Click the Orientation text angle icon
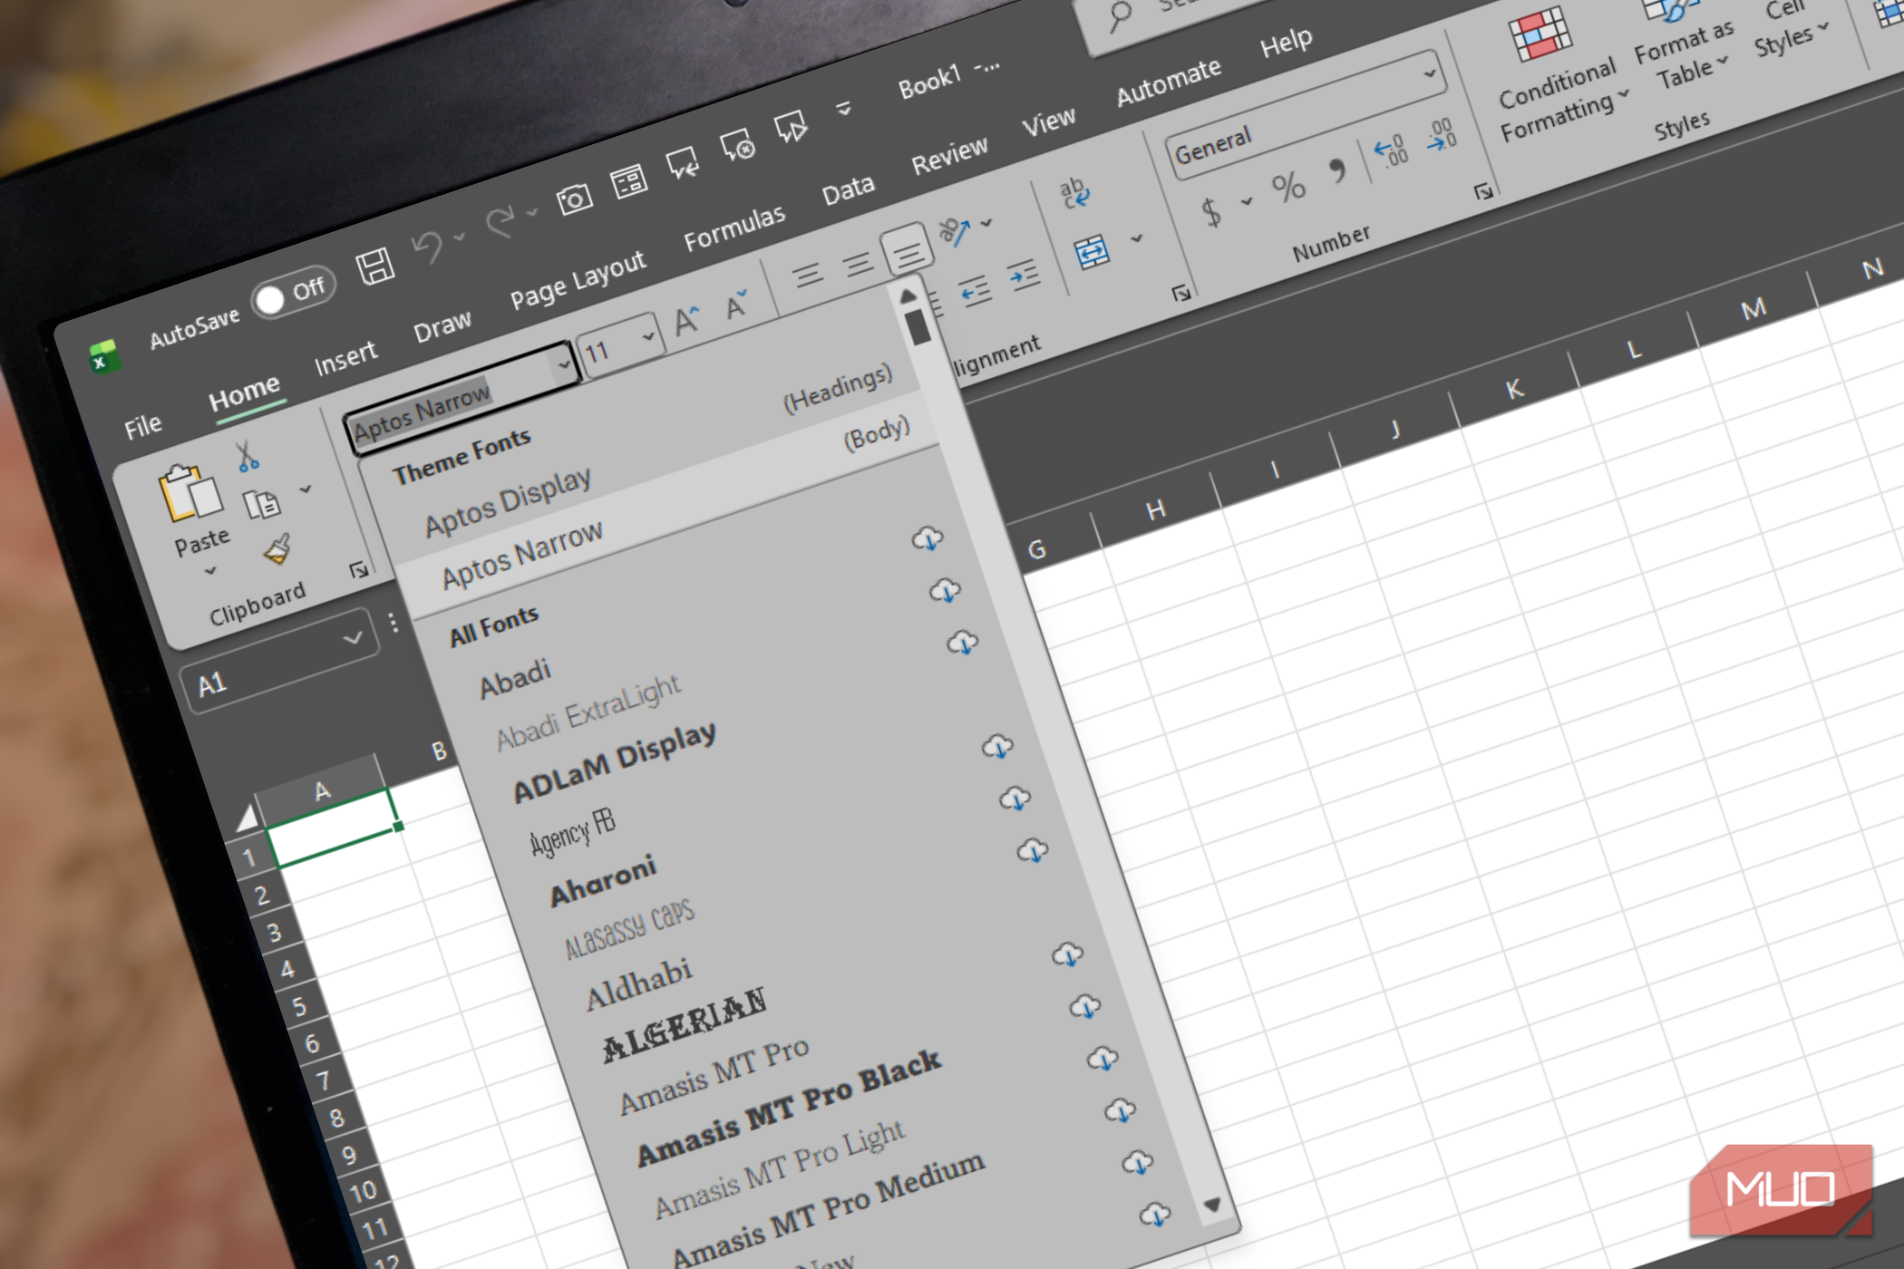This screenshot has width=1904, height=1269. coord(954,231)
